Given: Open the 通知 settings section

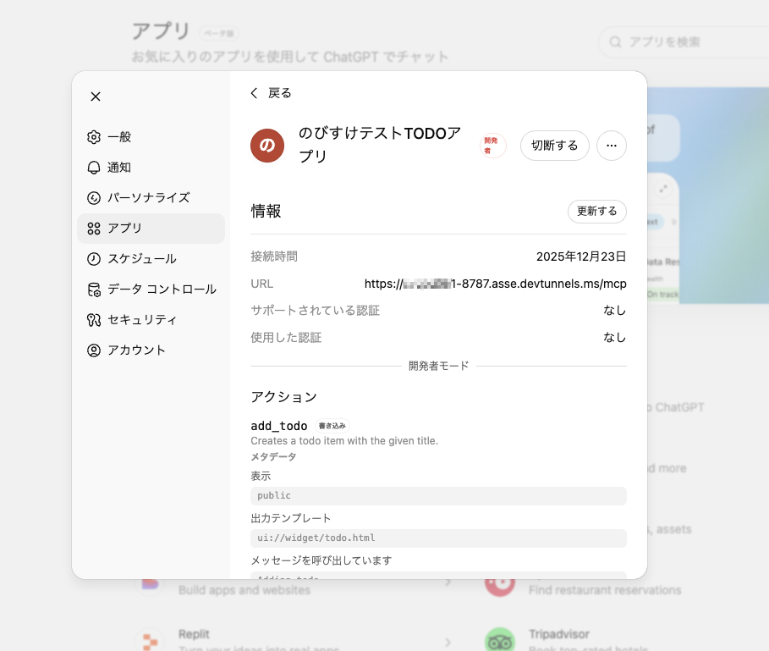Looking at the screenshot, I should pos(151,168).
